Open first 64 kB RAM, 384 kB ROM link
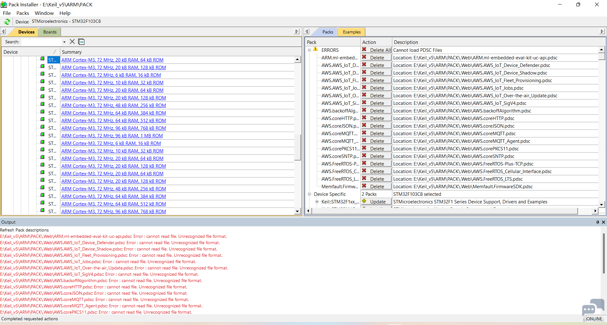This screenshot has height=325, width=607. (x=113, y=113)
